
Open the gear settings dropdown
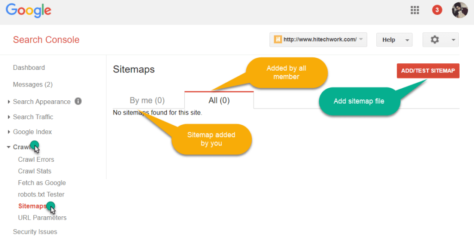click(441, 40)
